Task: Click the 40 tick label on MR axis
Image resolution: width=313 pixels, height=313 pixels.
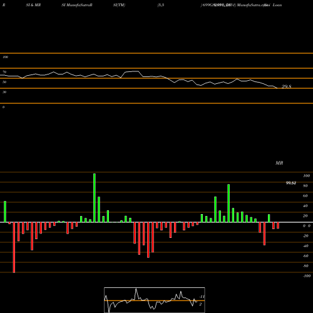Action: pos(305,206)
